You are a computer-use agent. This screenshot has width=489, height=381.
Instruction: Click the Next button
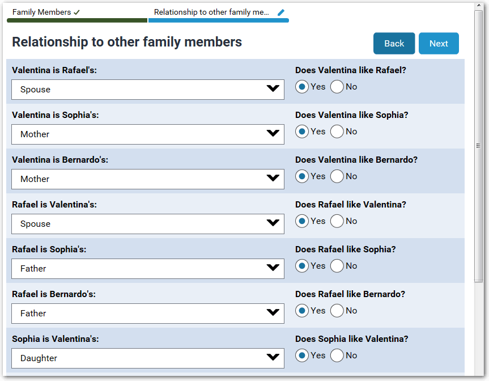click(x=439, y=43)
